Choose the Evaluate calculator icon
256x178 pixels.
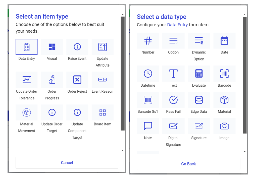click(199, 74)
